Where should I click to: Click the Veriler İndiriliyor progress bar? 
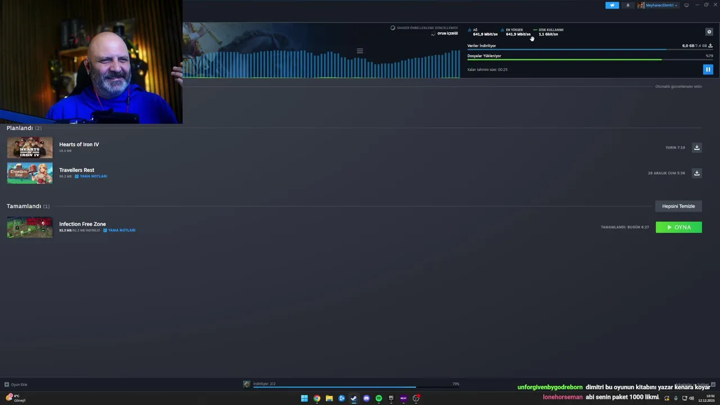click(x=590, y=49)
